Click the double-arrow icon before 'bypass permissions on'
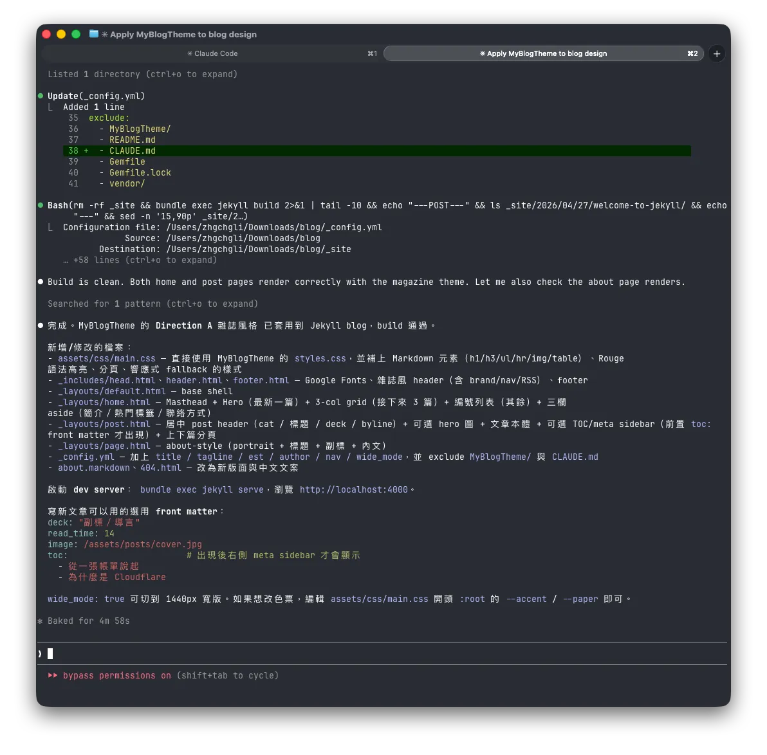This screenshot has height=755, width=767. coord(53,675)
